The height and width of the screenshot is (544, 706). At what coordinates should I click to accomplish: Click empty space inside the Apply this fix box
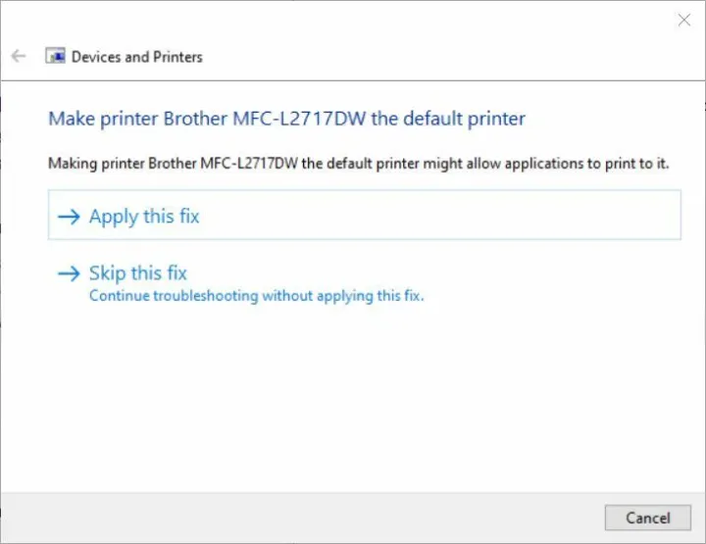pos(441,217)
